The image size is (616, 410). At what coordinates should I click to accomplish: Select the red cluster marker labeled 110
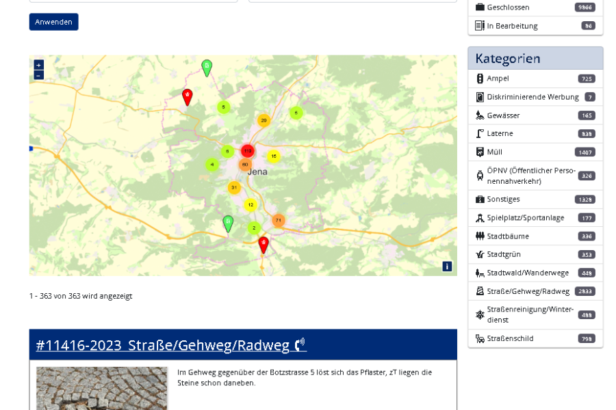[248, 150]
